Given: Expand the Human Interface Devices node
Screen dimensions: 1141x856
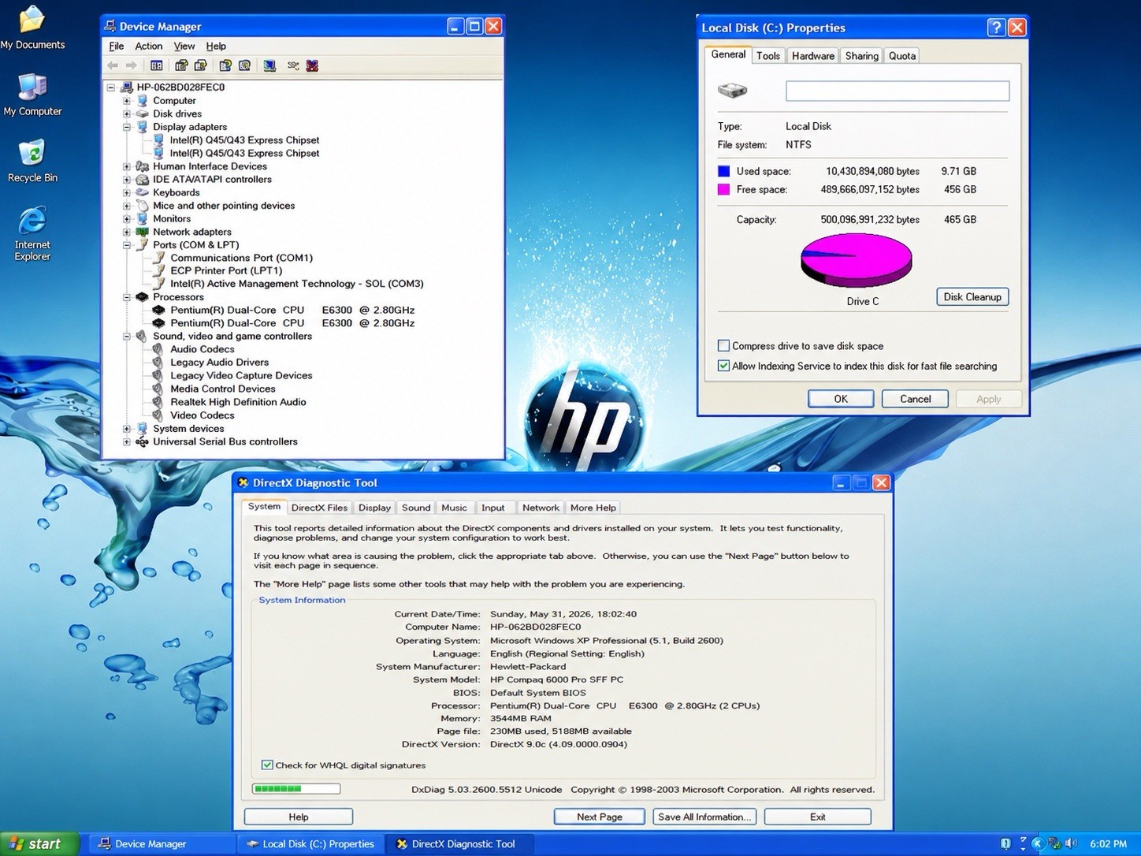Looking at the screenshot, I should click(126, 166).
